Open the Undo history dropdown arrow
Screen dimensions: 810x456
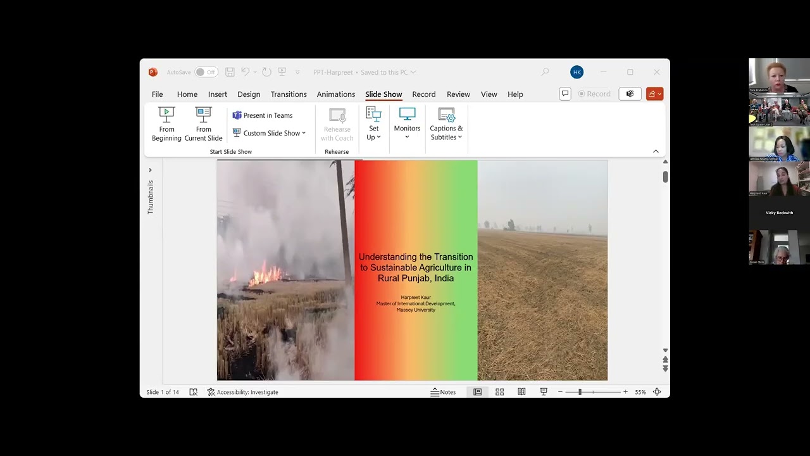254,72
